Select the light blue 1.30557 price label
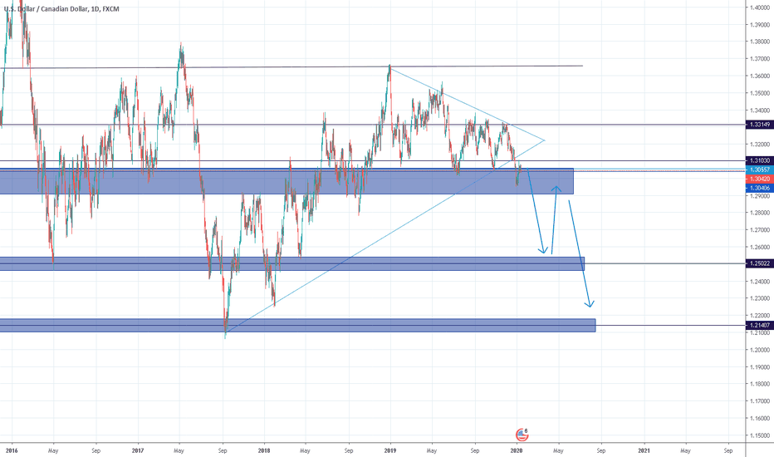Screen dimensions: 774x457 pyautogui.click(x=757, y=170)
